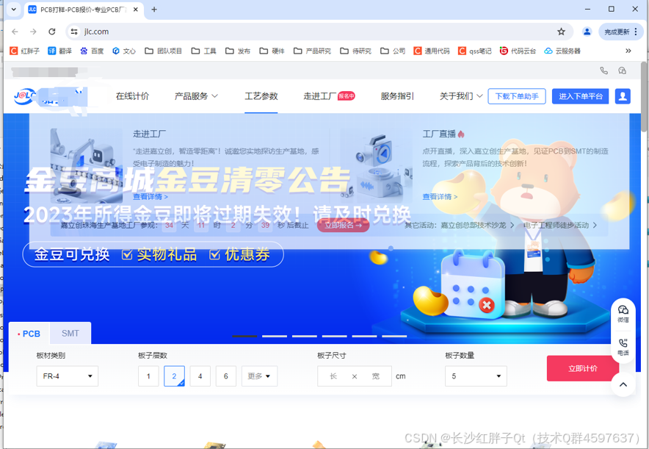Viewport: 649px width, 449px height.
Task: Open the 通用代码 bookmark
Action: pos(432,51)
